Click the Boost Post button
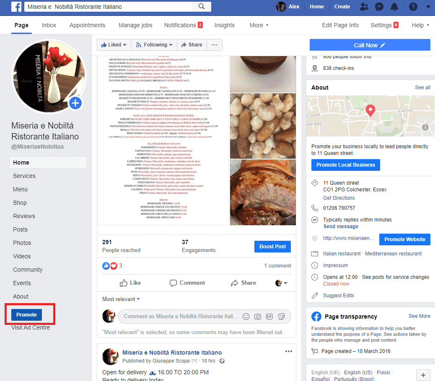 coord(272,247)
